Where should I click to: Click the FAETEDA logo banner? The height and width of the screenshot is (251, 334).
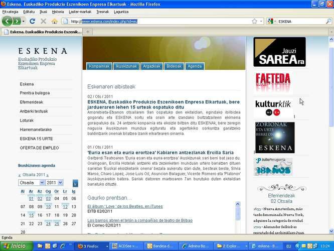(x=273, y=82)
